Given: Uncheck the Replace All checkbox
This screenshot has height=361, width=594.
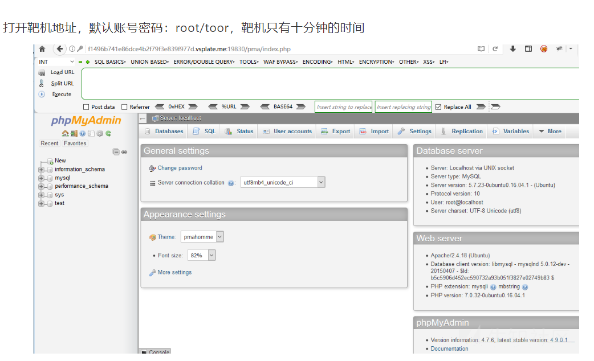Looking at the screenshot, I should 438,107.
